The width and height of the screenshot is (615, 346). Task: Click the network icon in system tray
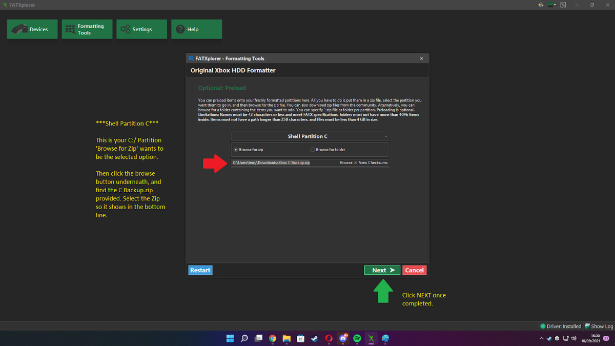pyautogui.click(x=565, y=338)
